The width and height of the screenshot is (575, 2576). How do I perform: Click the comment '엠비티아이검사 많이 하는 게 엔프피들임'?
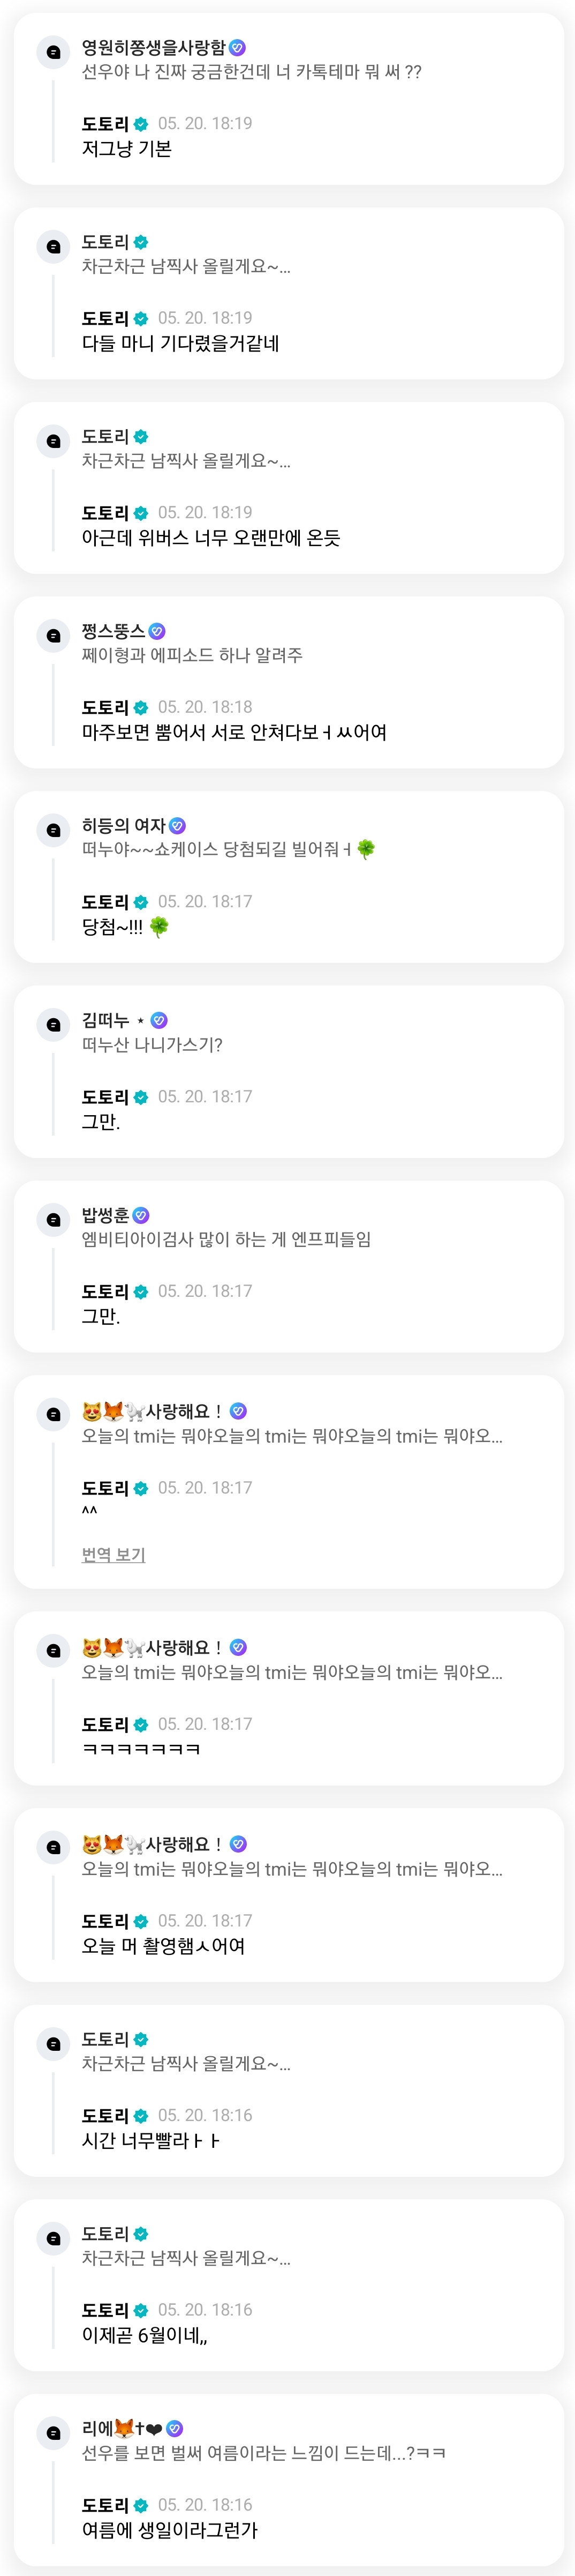226,1239
